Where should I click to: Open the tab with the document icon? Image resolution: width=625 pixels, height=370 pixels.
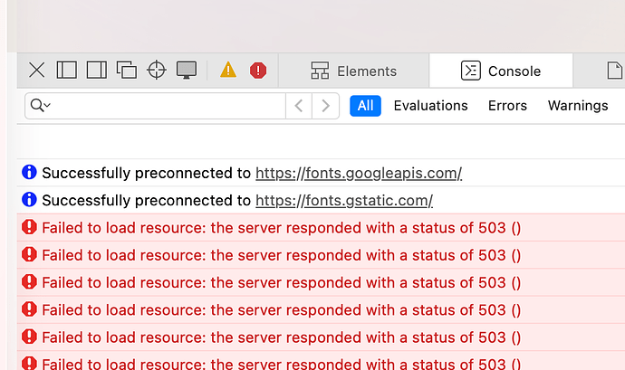pos(614,71)
